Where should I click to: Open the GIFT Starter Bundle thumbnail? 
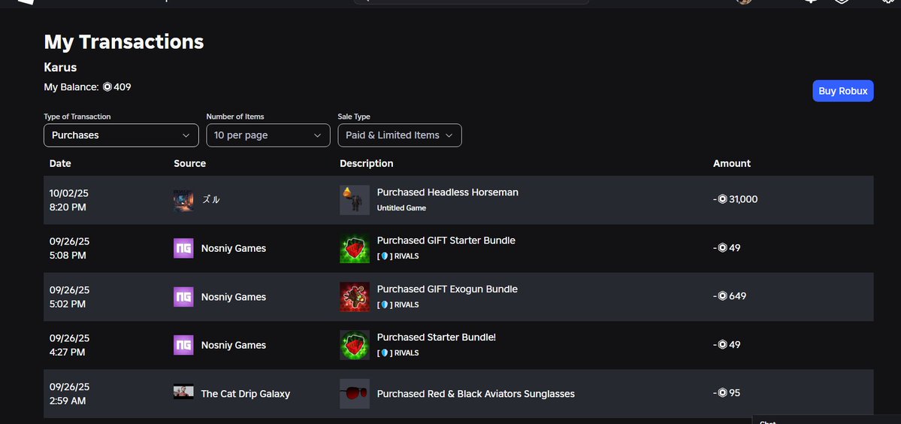click(355, 248)
